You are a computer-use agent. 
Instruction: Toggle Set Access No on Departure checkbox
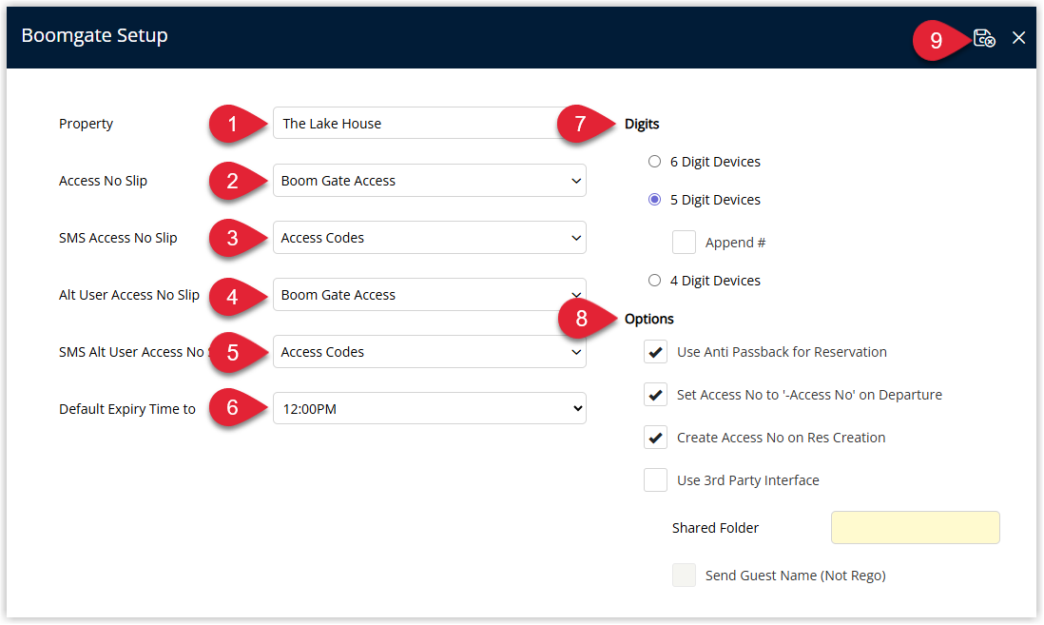[x=656, y=395]
